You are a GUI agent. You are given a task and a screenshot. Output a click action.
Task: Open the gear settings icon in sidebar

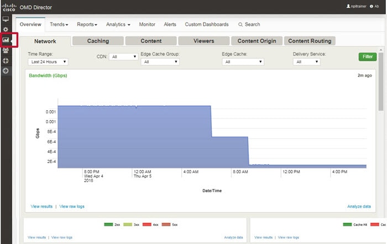[6, 29]
